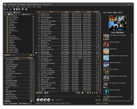Click the move-to-bottom playlist icon

(97, 93)
